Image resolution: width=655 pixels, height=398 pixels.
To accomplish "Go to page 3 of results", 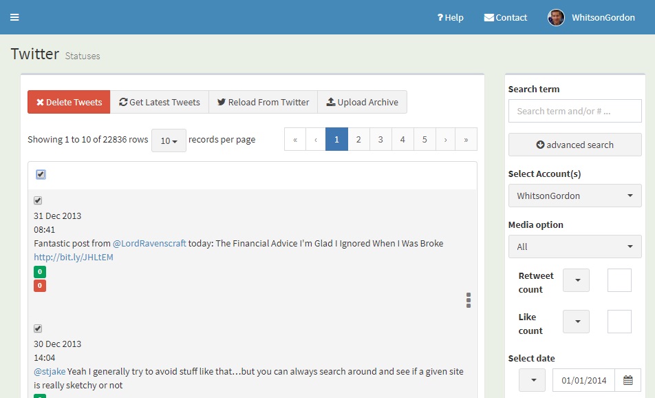I will (x=380, y=139).
